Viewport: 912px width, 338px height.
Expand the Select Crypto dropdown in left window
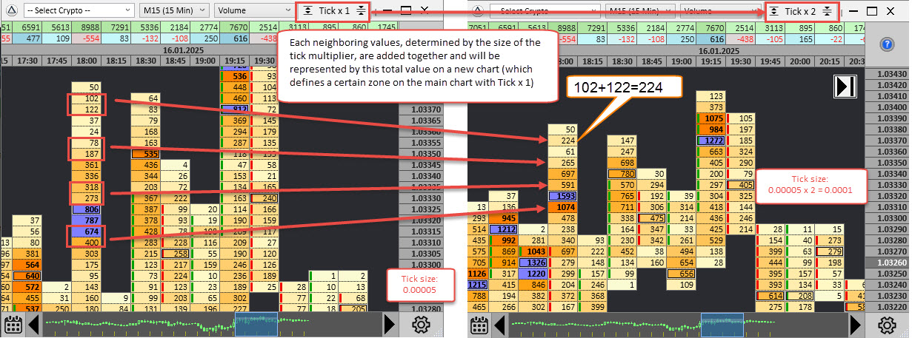click(x=78, y=11)
